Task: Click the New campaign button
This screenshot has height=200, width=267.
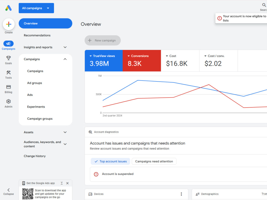Action: tap(103, 40)
